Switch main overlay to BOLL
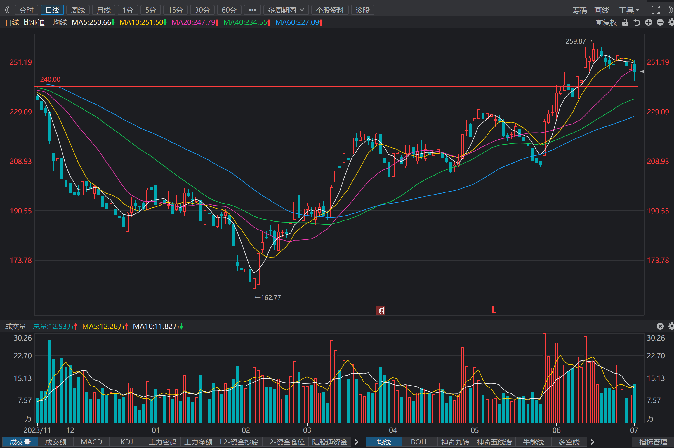The image size is (674, 448). pos(420,442)
